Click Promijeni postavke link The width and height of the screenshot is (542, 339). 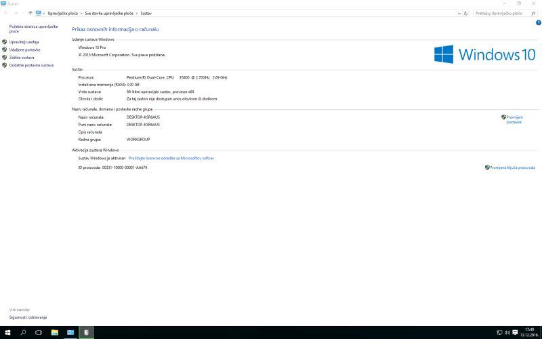pos(514,120)
